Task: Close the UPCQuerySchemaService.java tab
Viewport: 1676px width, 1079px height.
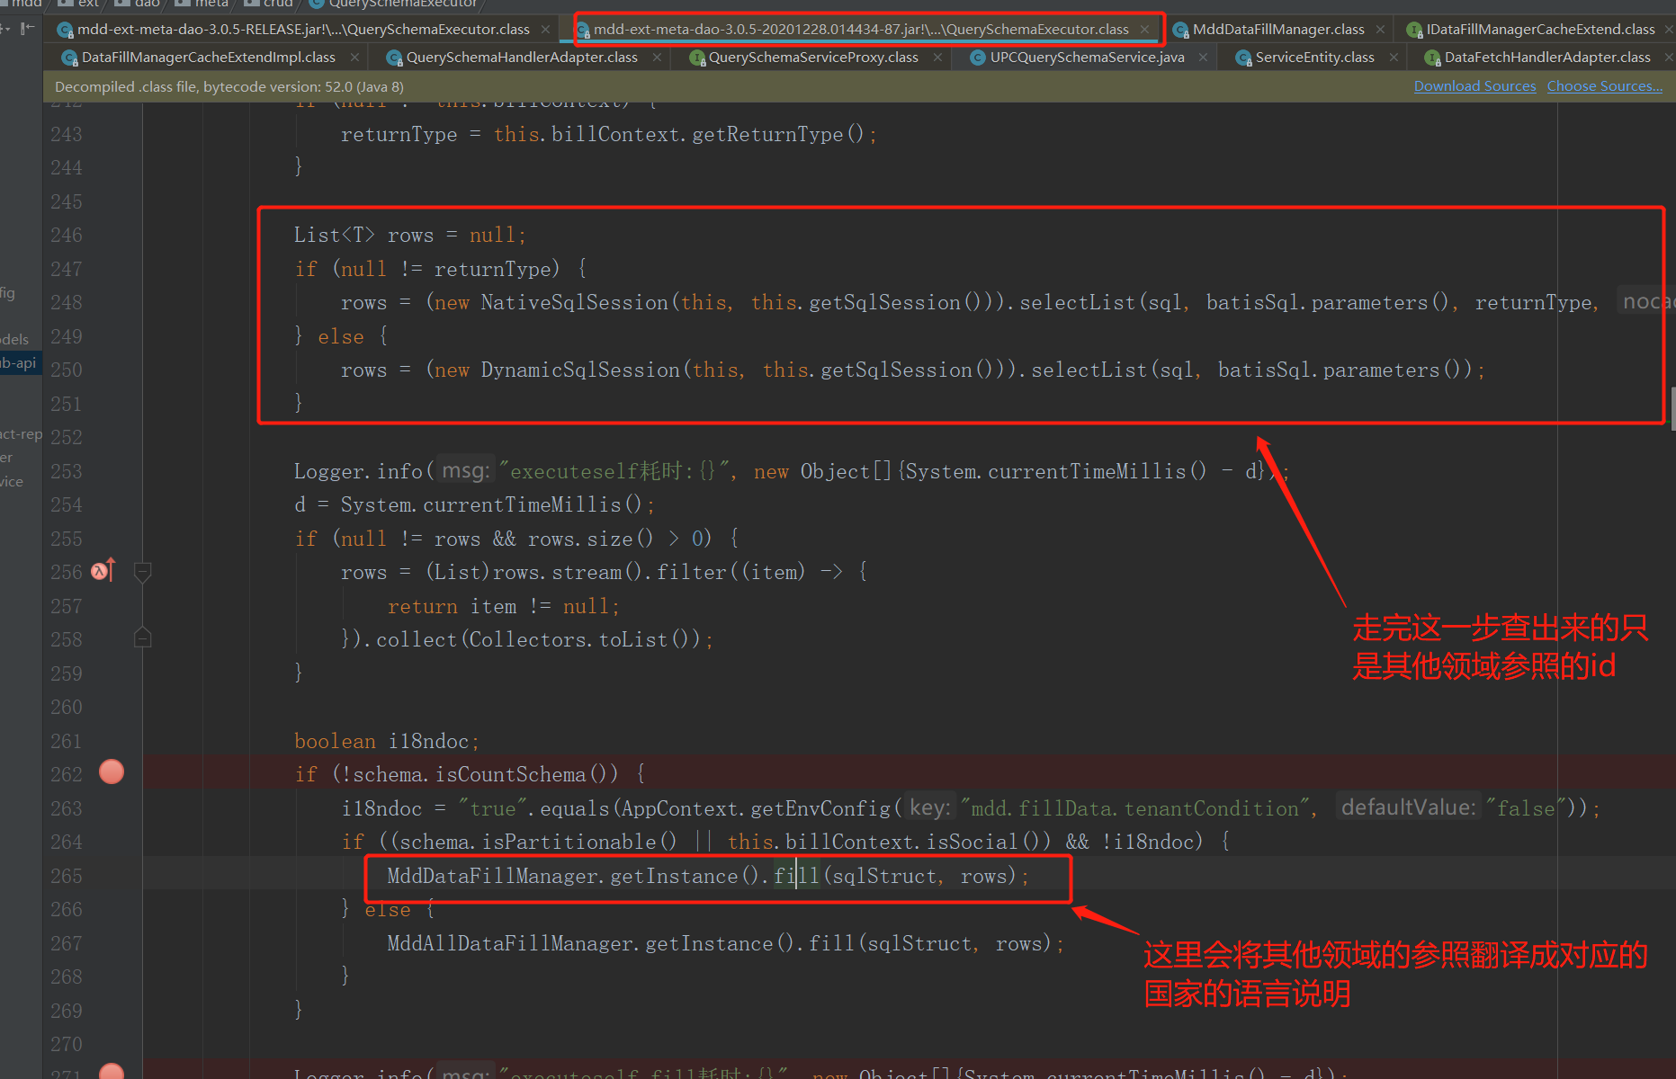Action: pyautogui.click(x=1203, y=58)
